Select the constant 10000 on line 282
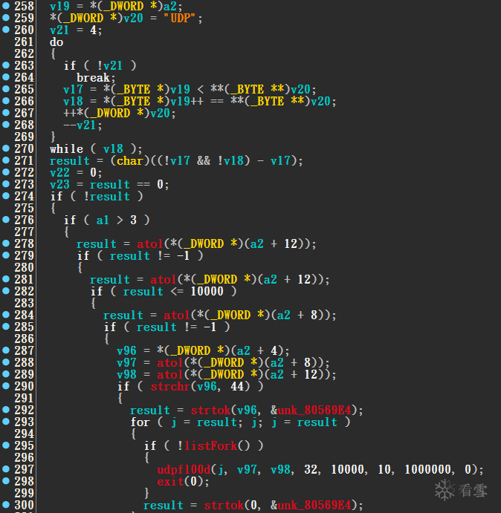This screenshot has width=501, height=513. pyautogui.click(x=207, y=291)
